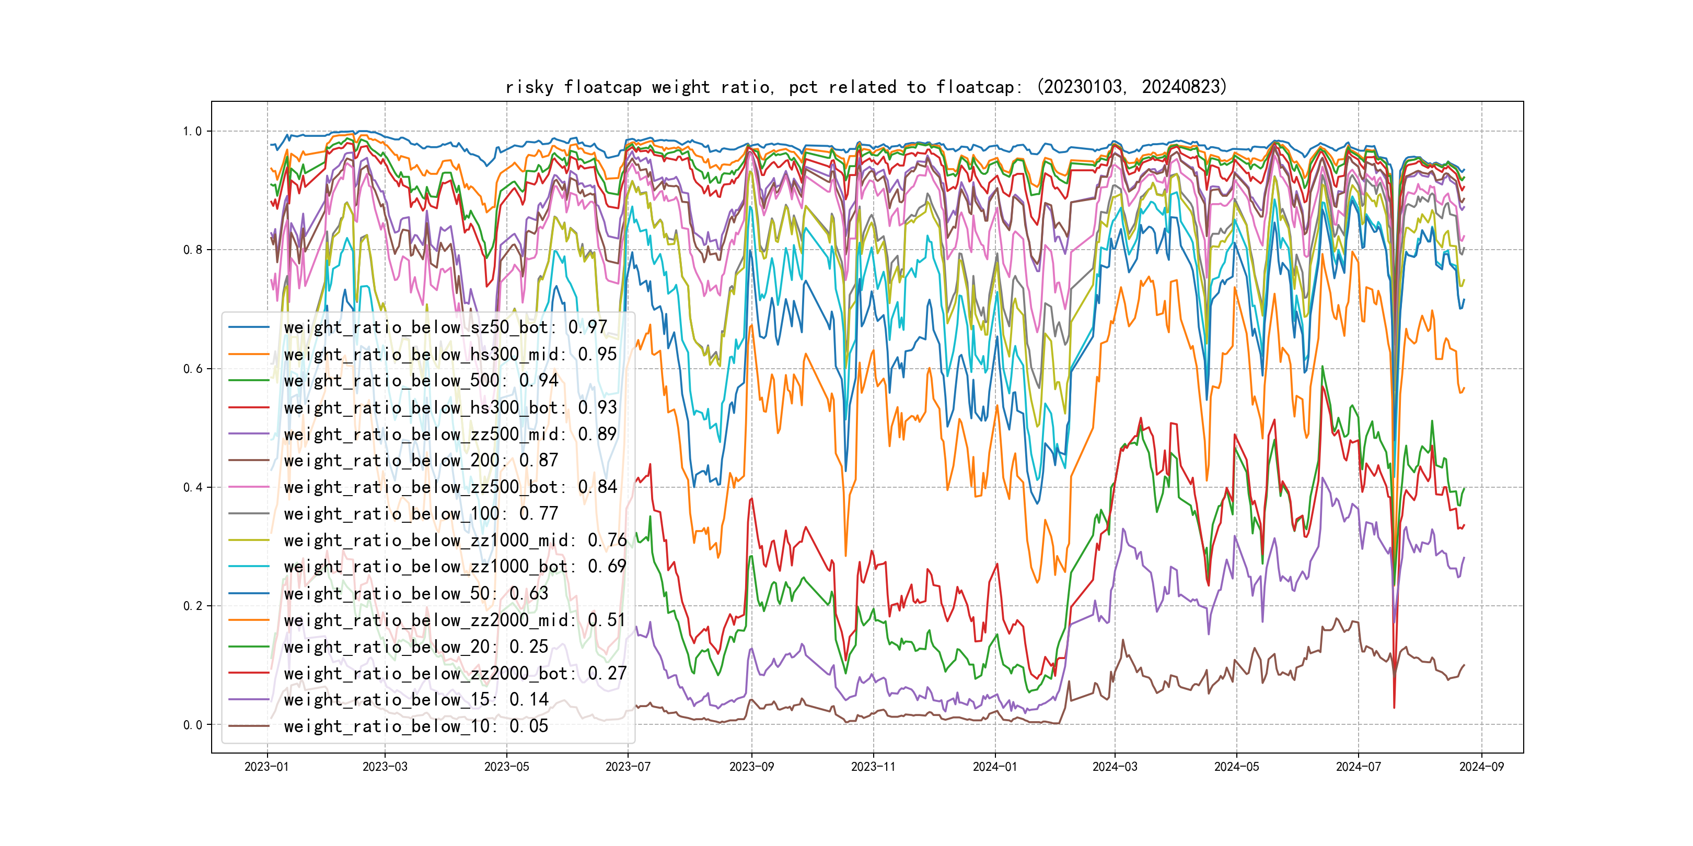Screen dimensions: 1693x846
Task: Click legend entry weight_ratio_below_sz50_bot
Action: pyautogui.click(x=445, y=327)
